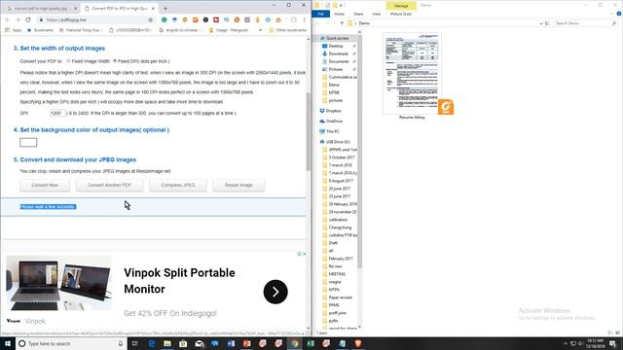The image size is (623, 350).
Task: Go up one folder level in File Explorer
Action: coord(342,23)
